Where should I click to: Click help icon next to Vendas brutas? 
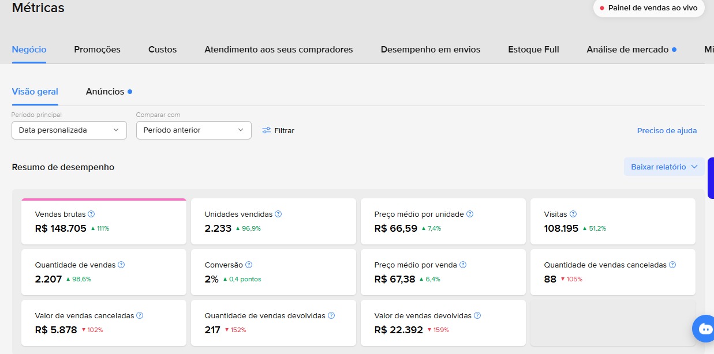coord(91,214)
